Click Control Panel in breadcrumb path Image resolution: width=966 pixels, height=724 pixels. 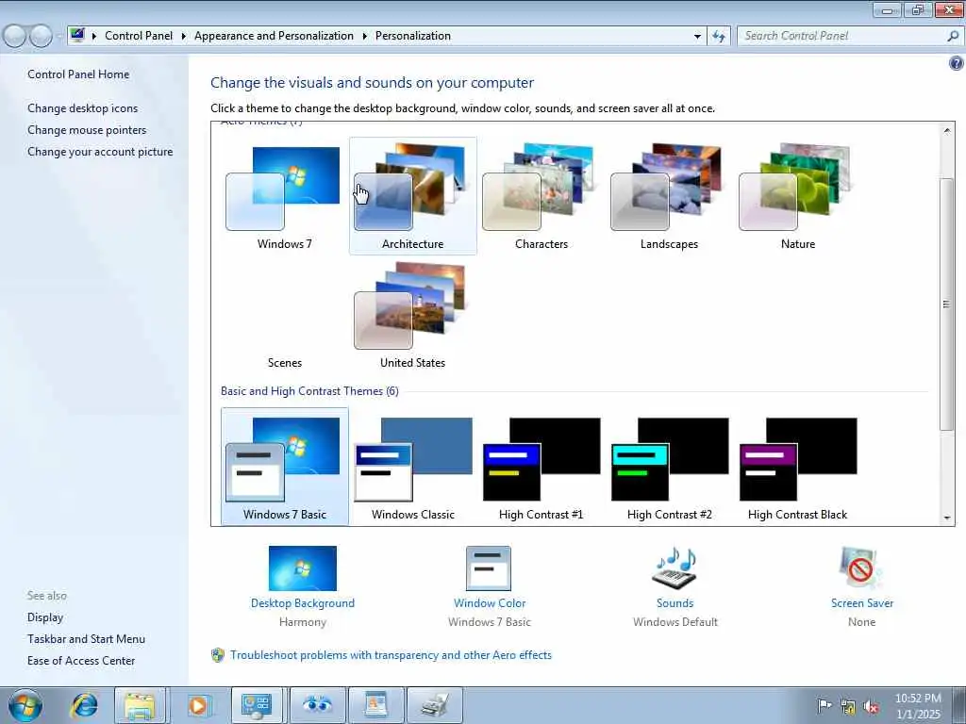139,36
